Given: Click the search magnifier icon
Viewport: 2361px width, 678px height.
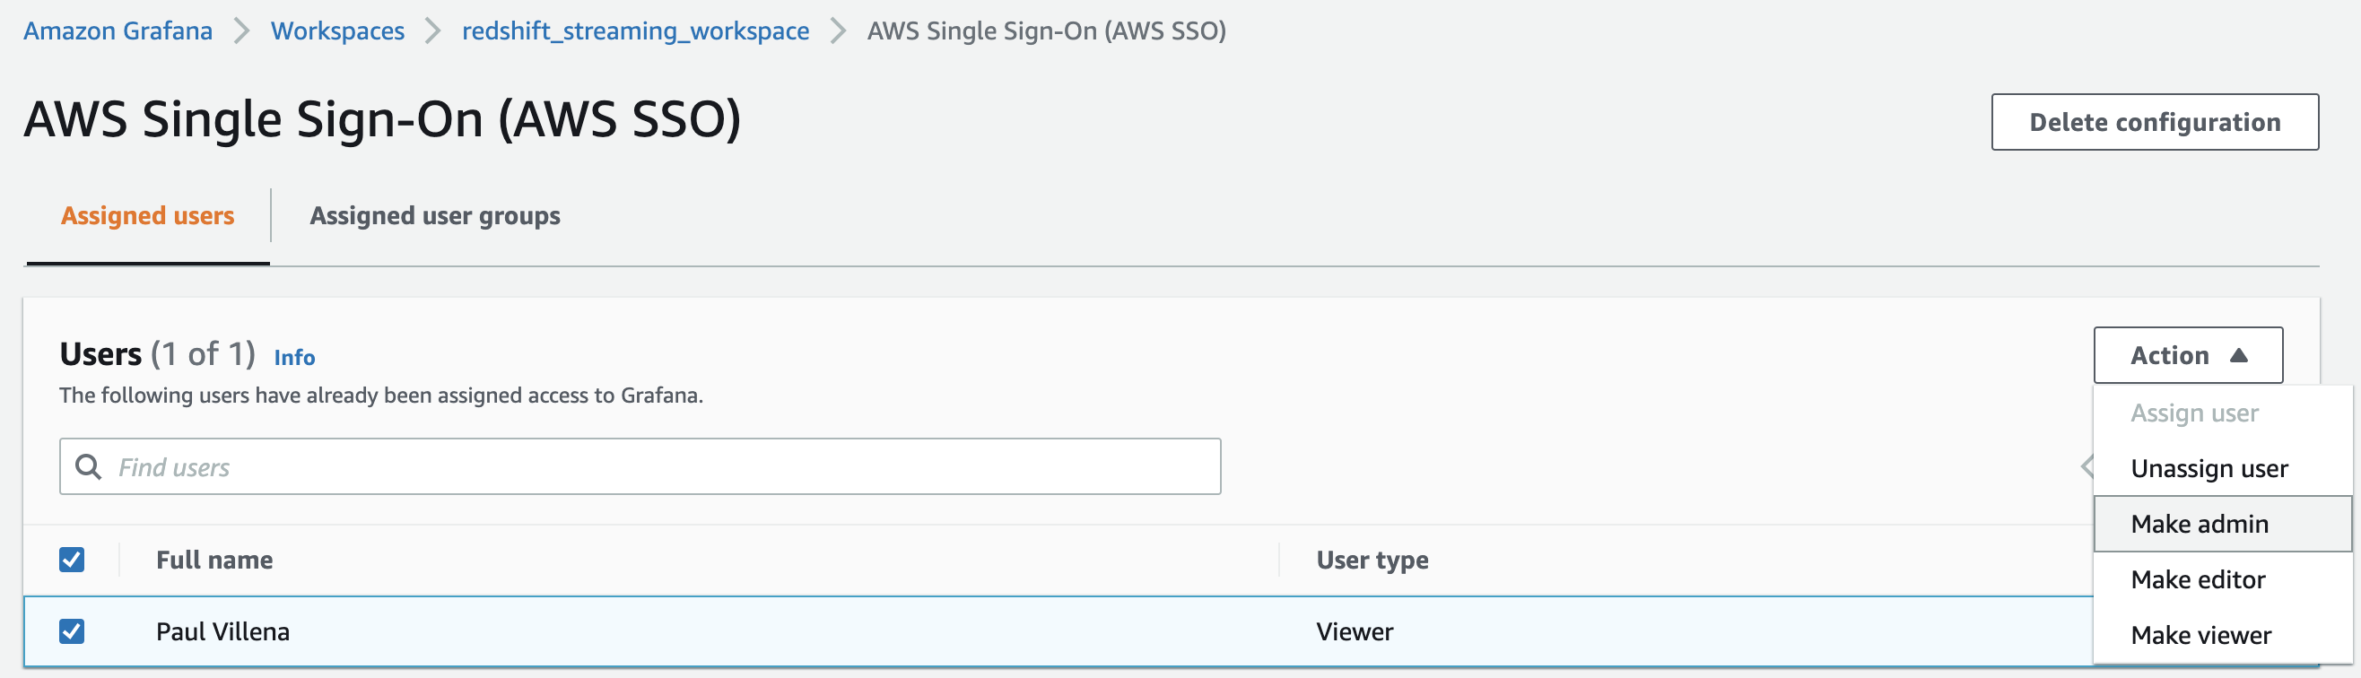Looking at the screenshot, I should (x=88, y=467).
